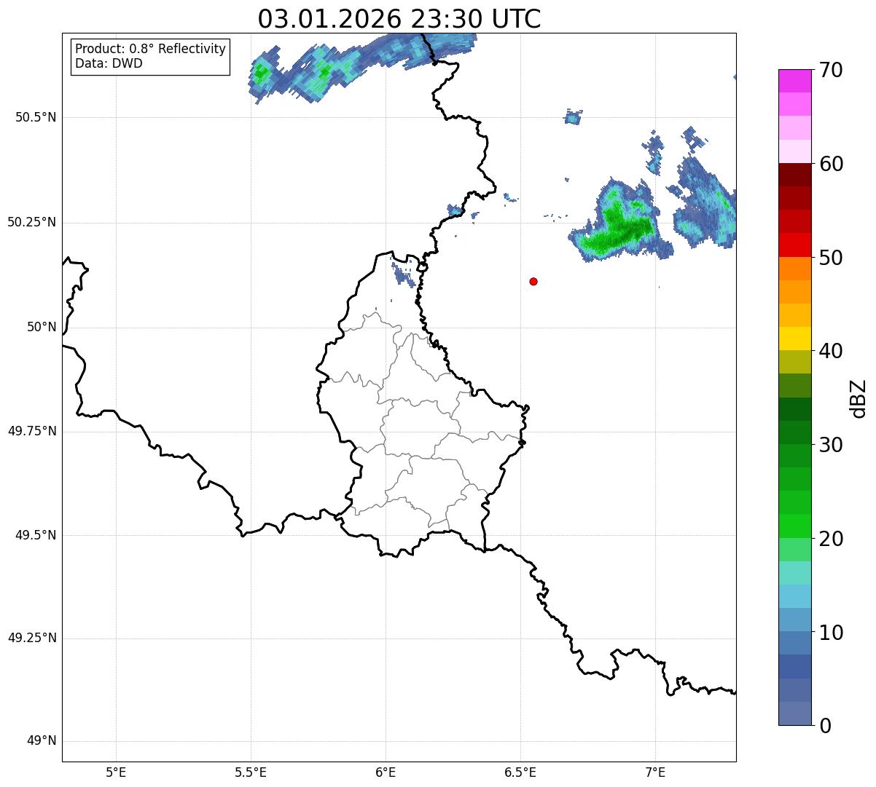876x787 pixels.
Task: Click the colorbar tick label "40"
Action: click(x=831, y=351)
